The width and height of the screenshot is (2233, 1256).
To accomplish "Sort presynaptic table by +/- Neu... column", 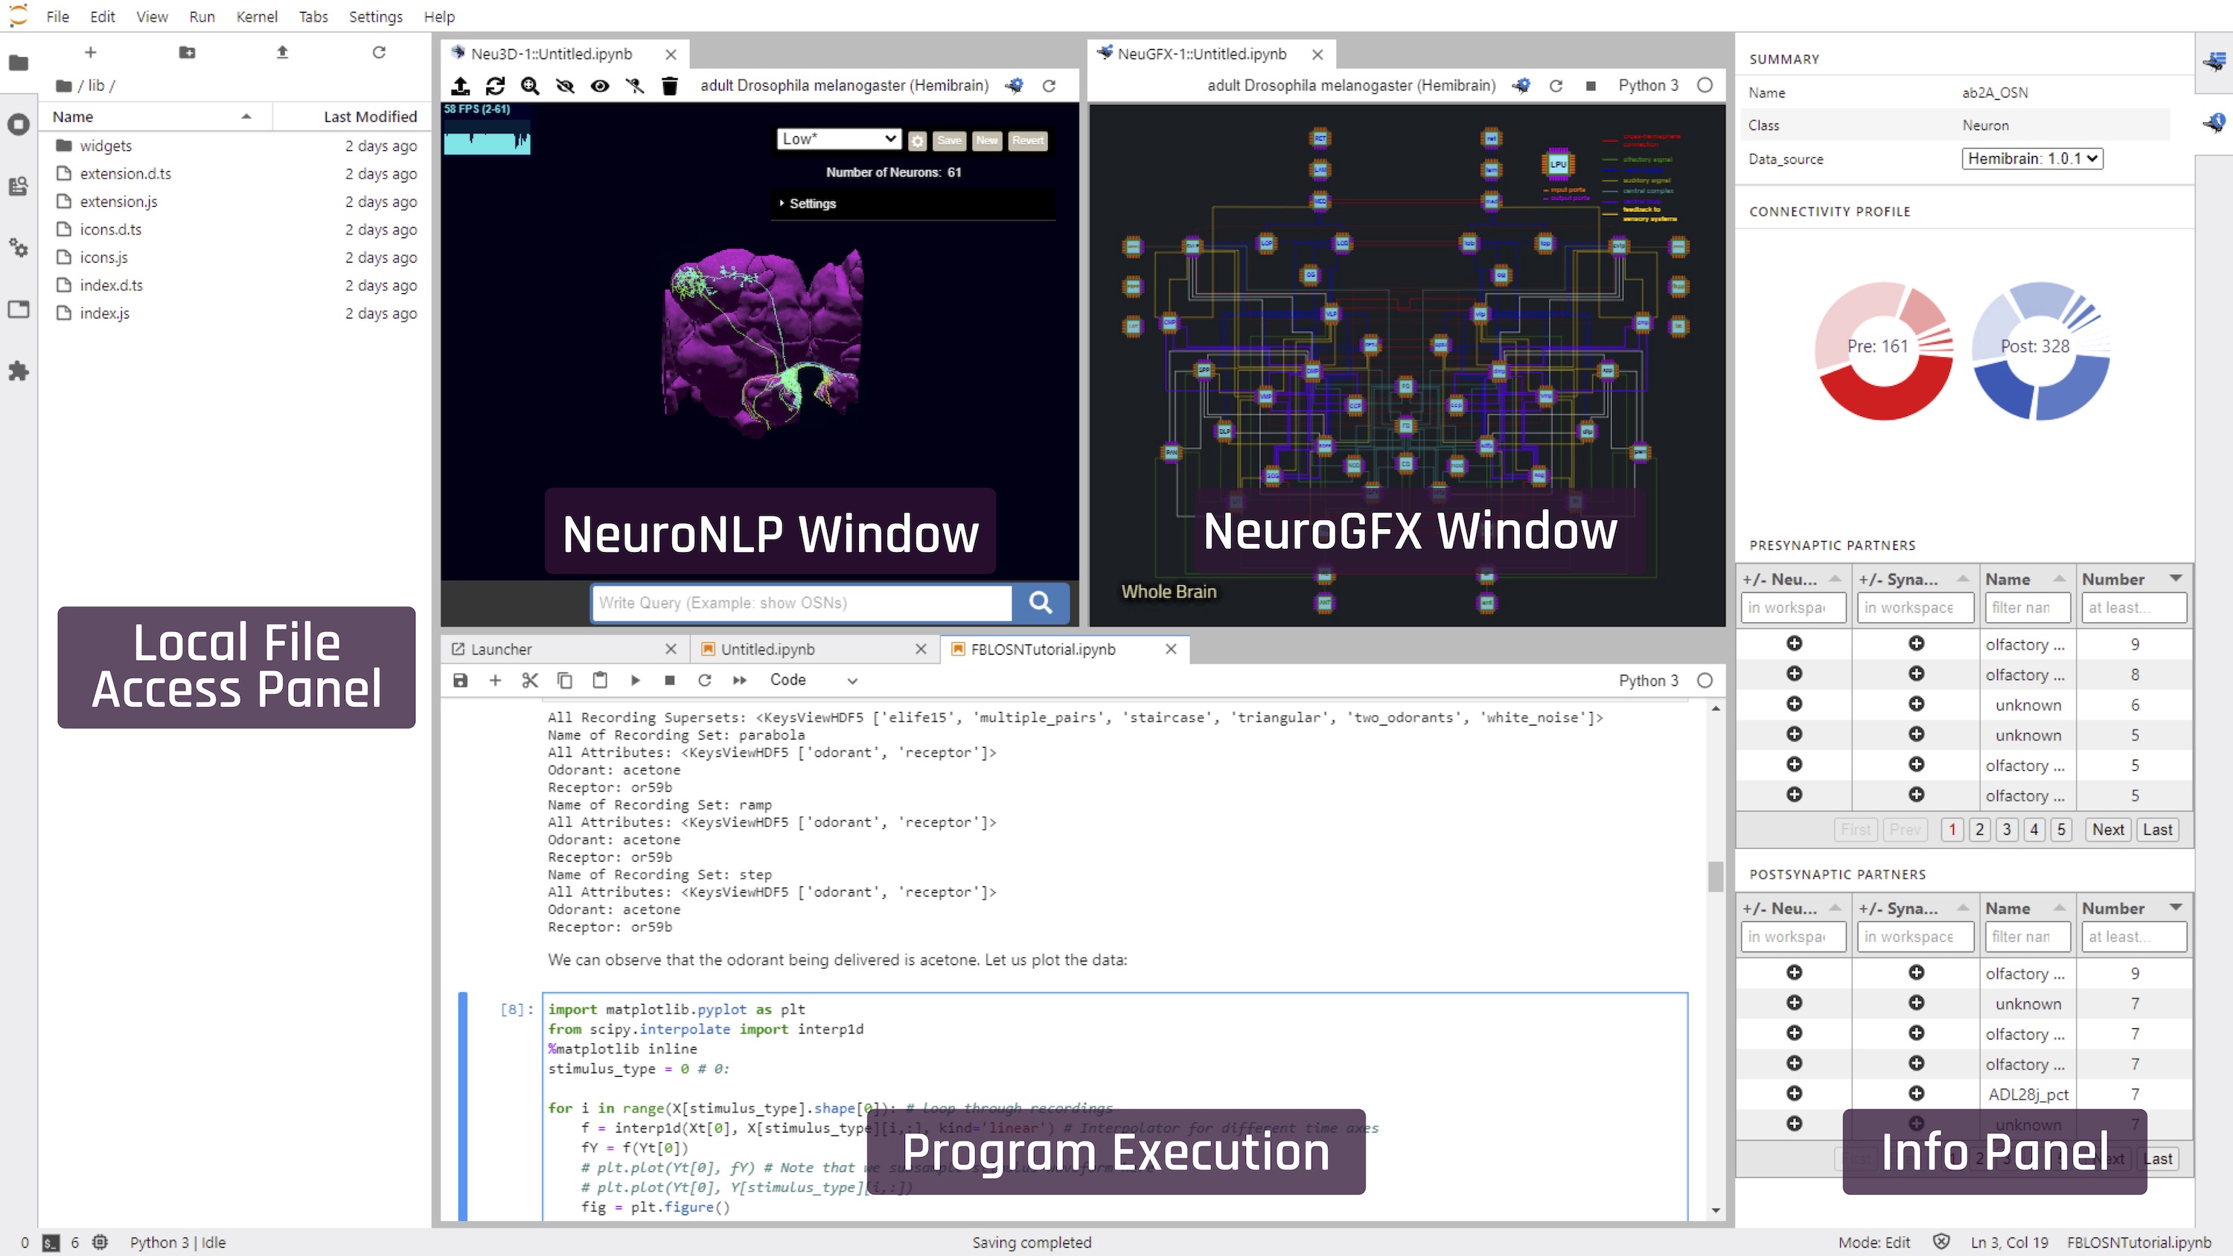I will (1792, 579).
